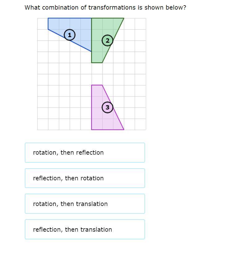Pick the 'rotation, then translation' answer
This screenshot has height=253, width=227.
coord(85,204)
